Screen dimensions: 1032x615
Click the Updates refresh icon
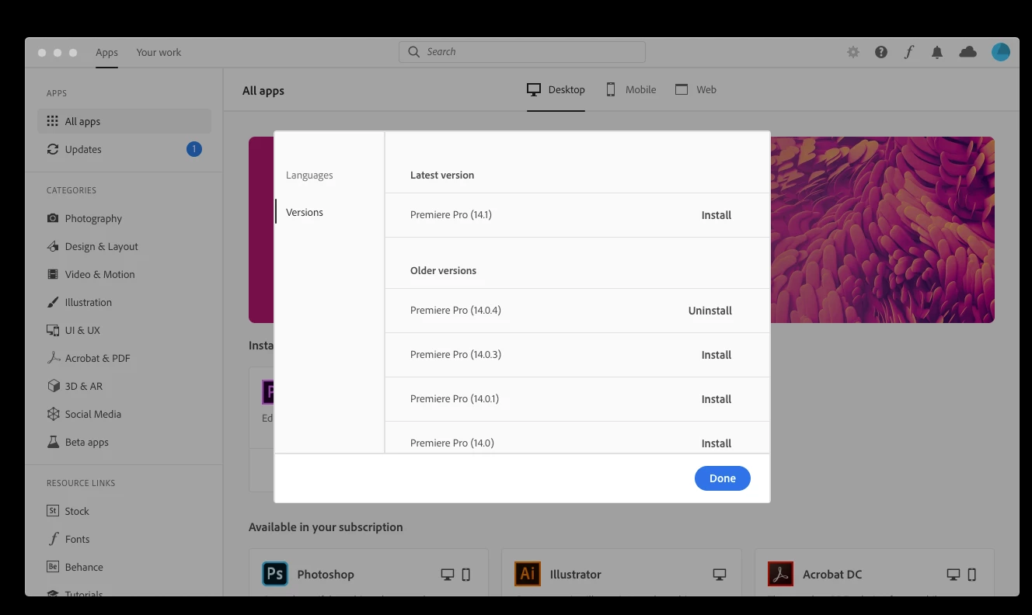[52, 149]
